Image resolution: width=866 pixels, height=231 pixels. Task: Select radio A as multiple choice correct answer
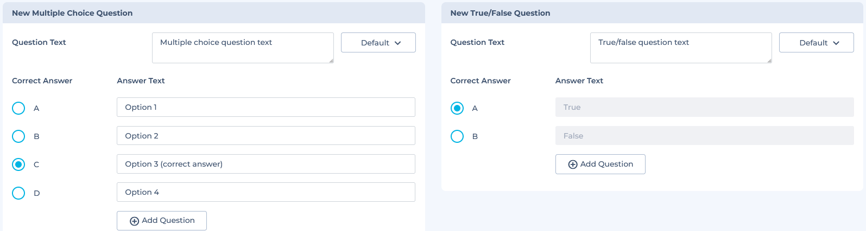(x=18, y=108)
